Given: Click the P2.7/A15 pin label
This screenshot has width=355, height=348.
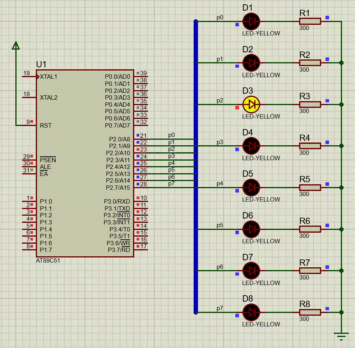Looking at the screenshot, I should pyautogui.click(x=118, y=188).
